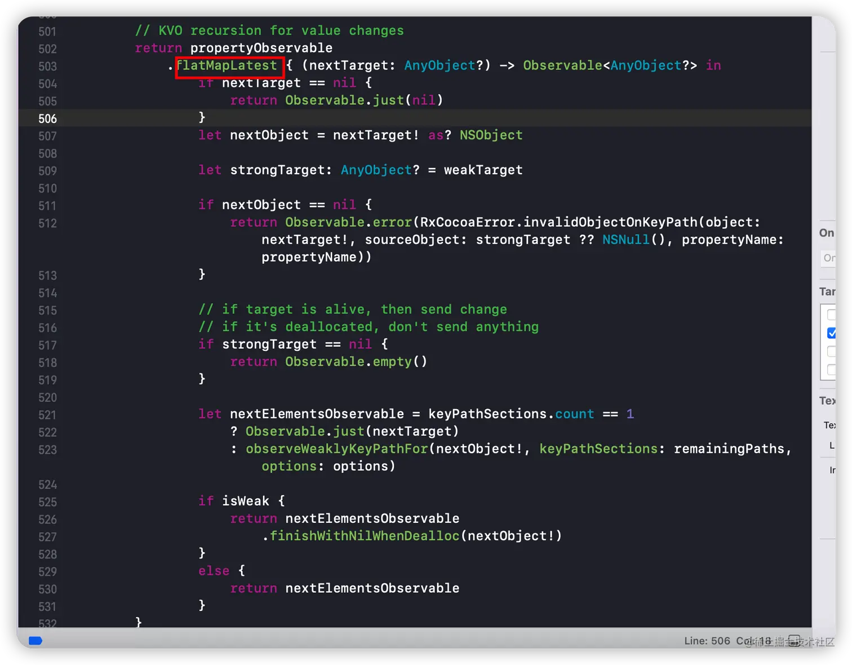The image size is (852, 665).
Task: Click RxCocoaError.invalidObjectOnKeyPath call
Action: [x=558, y=222]
